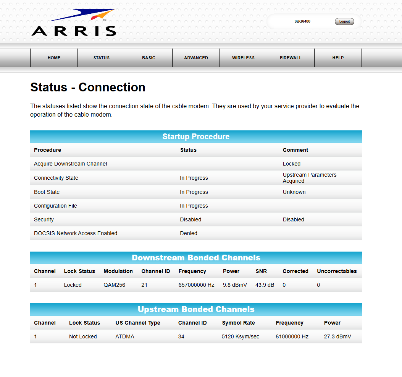Click the 657000000 Hz frequency value
The height and width of the screenshot is (377, 402).
click(196, 285)
